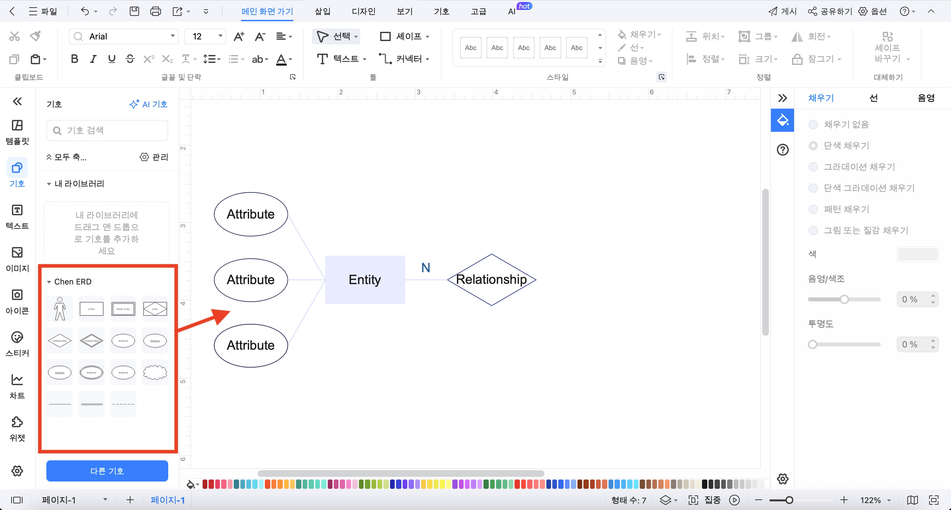
Task: Select the stick figure ERD symbol
Action: click(x=60, y=309)
